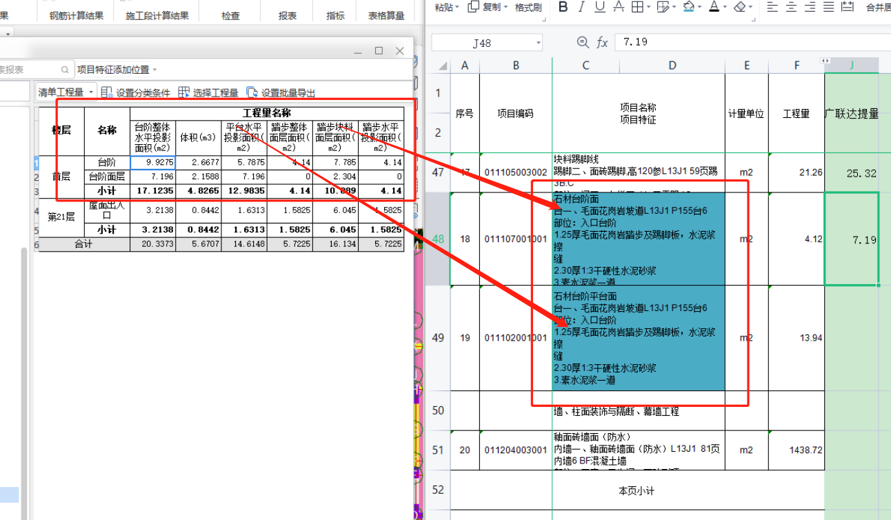
Task: Click the formula bar showing 7.19
Action: (x=752, y=42)
